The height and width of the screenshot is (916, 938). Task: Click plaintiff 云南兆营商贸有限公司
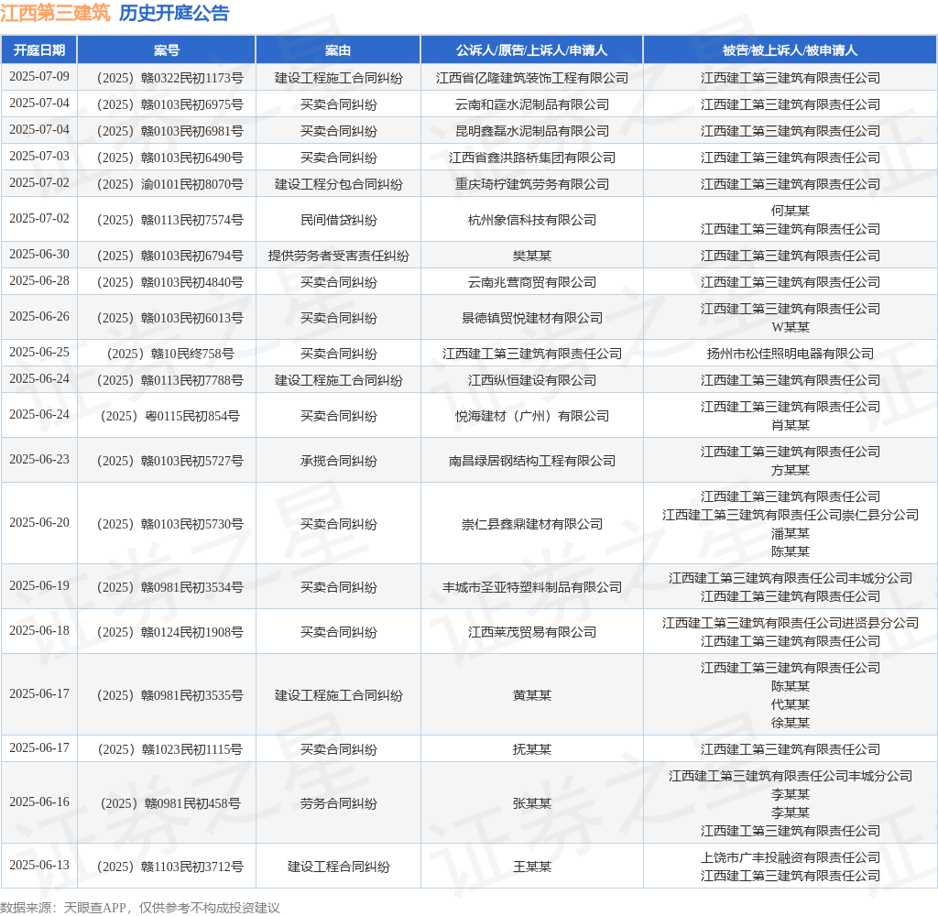[532, 282]
